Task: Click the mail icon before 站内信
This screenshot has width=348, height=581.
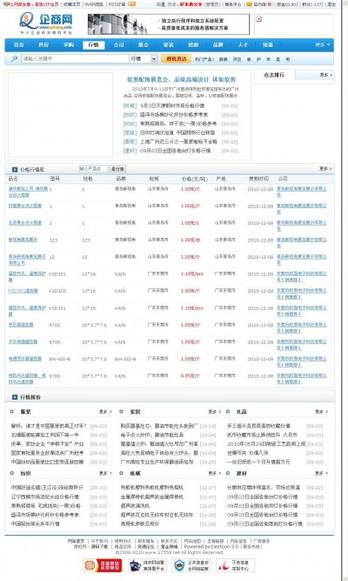Action: [x=250, y=4]
